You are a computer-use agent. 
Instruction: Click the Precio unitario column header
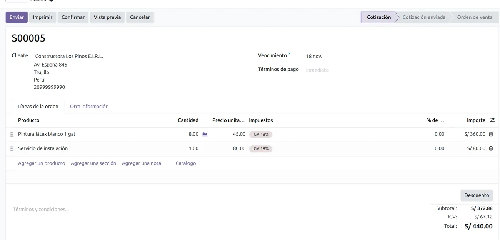(228, 120)
